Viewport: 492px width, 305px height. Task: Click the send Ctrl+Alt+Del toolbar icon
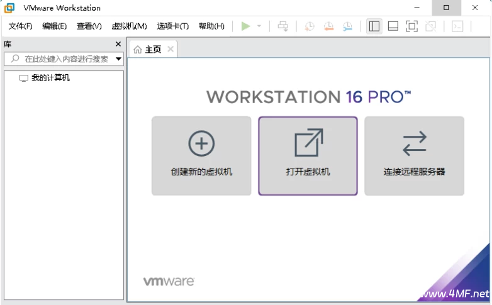[283, 26]
